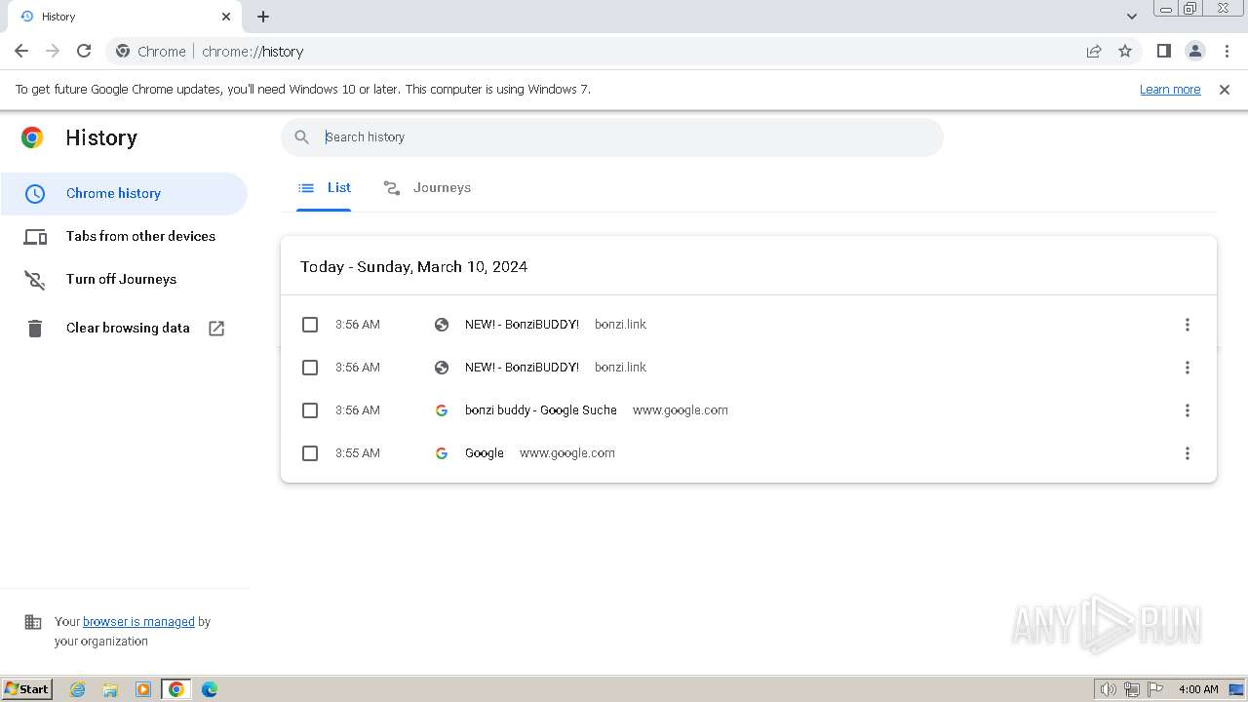Screen dimensions: 1248x702
Task: Open actions menu for 3:55 AM Google entry
Action: coord(1187,453)
